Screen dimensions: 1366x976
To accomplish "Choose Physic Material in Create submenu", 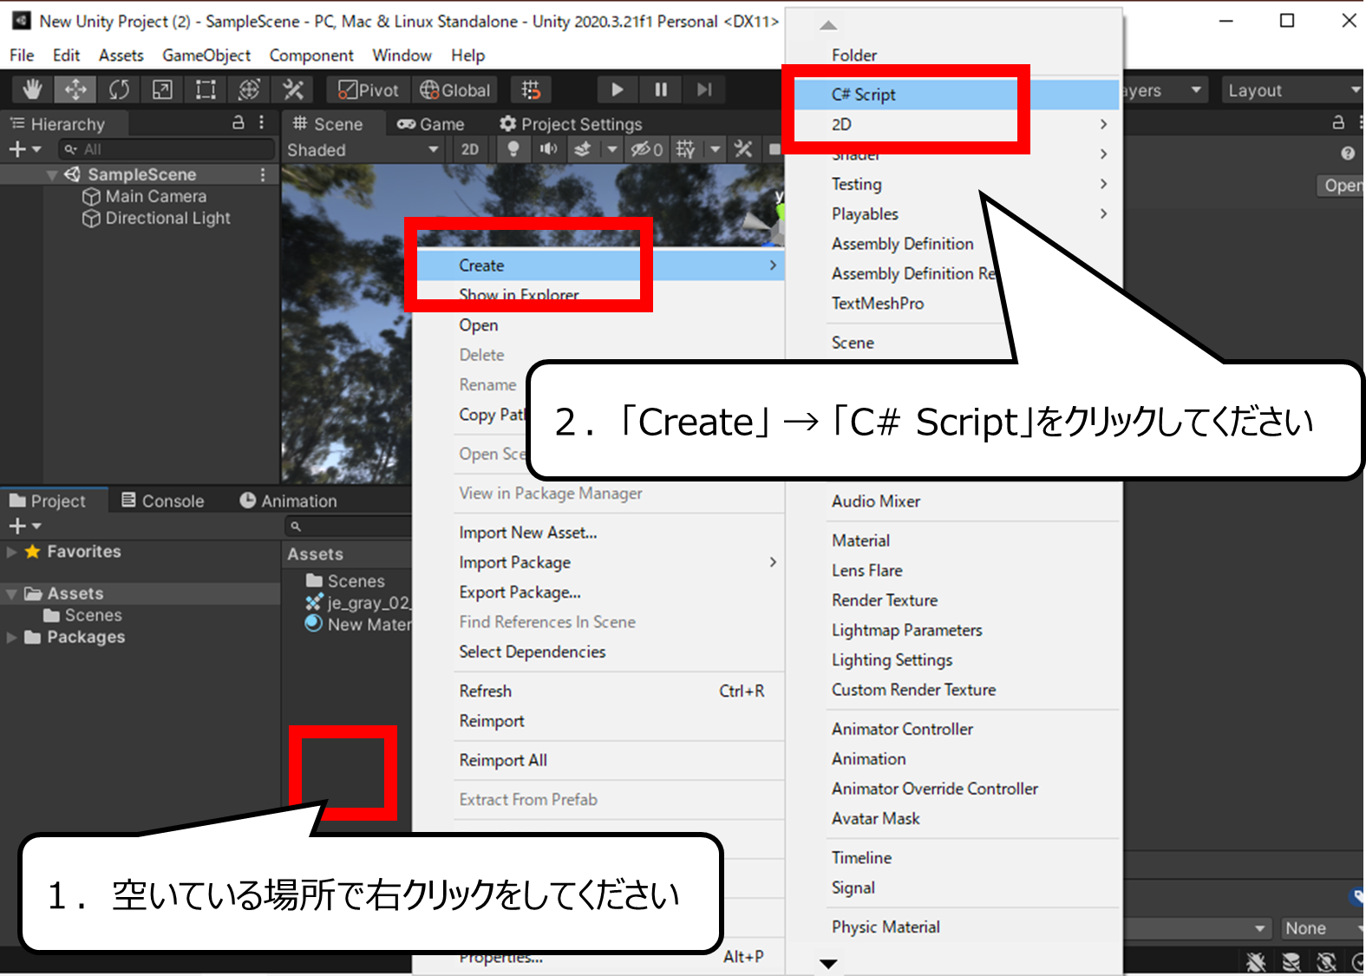I will point(886,927).
